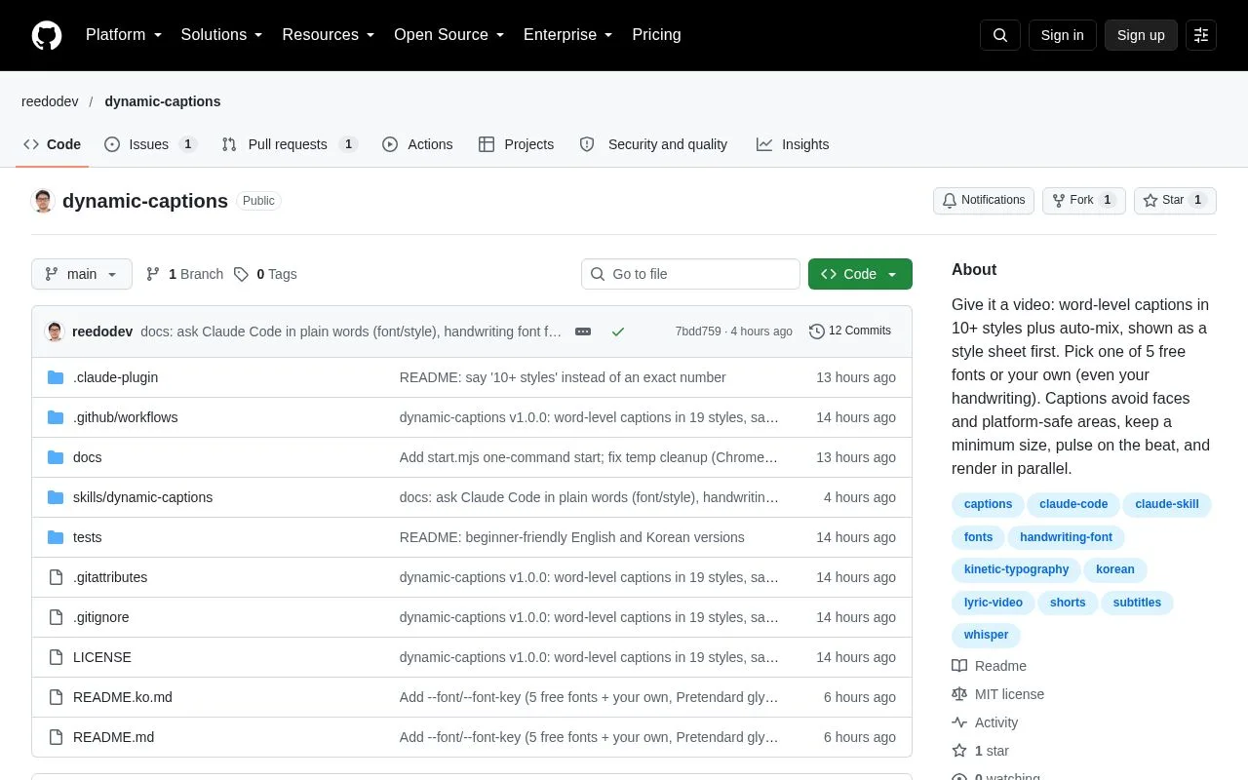The image size is (1248, 780).
Task: Expand the Open Source menu
Action: (x=449, y=35)
